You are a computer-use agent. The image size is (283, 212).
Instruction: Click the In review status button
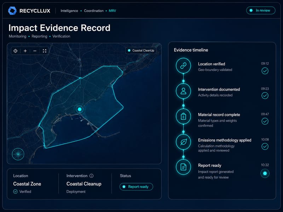261,11
